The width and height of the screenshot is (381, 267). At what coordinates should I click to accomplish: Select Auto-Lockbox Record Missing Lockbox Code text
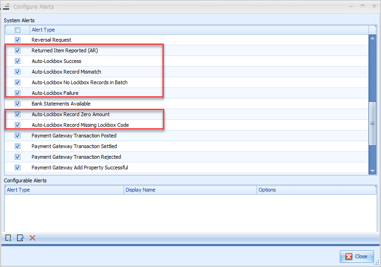click(80, 125)
